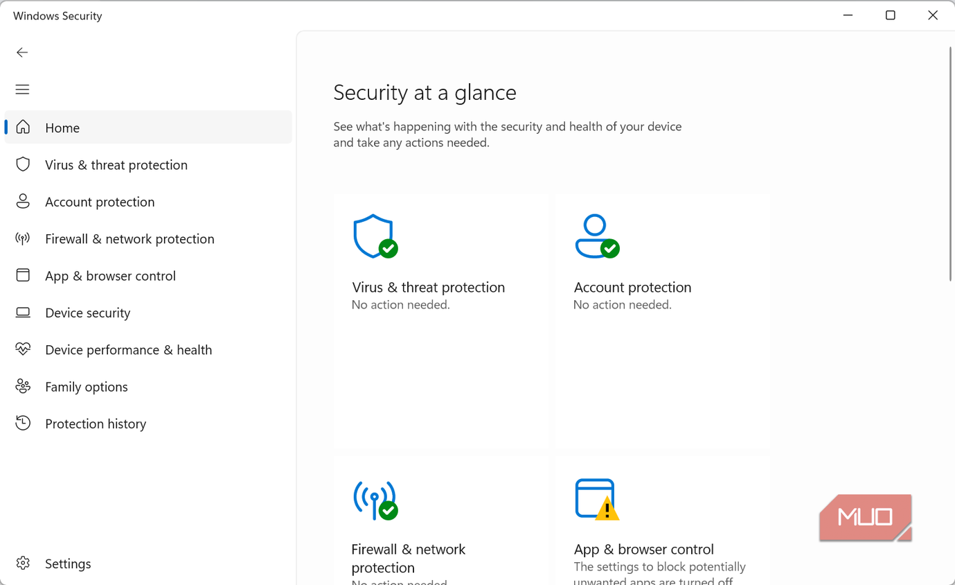The height and width of the screenshot is (585, 955).
Task: Open Settings label at sidebar bottom
Action: tap(68, 564)
